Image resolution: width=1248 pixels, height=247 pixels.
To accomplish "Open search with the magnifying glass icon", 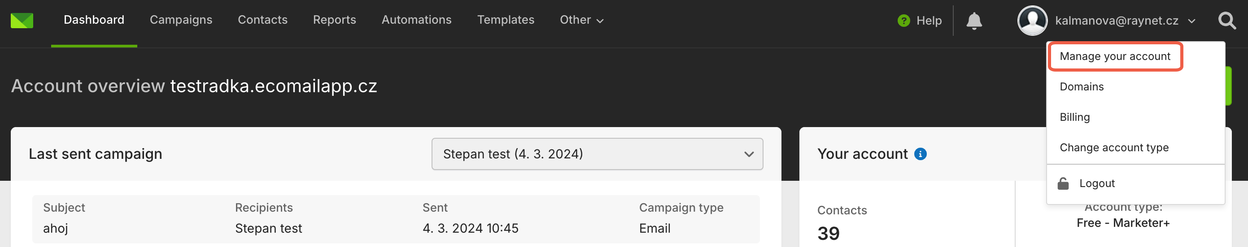I will (x=1227, y=21).
